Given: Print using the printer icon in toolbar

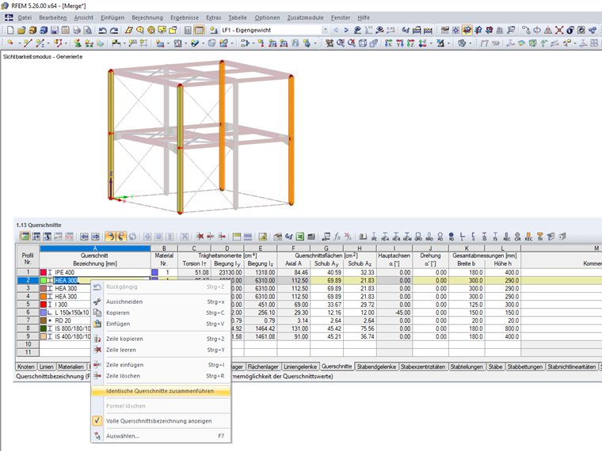Looking at the screenshot, I should point(77,30).
